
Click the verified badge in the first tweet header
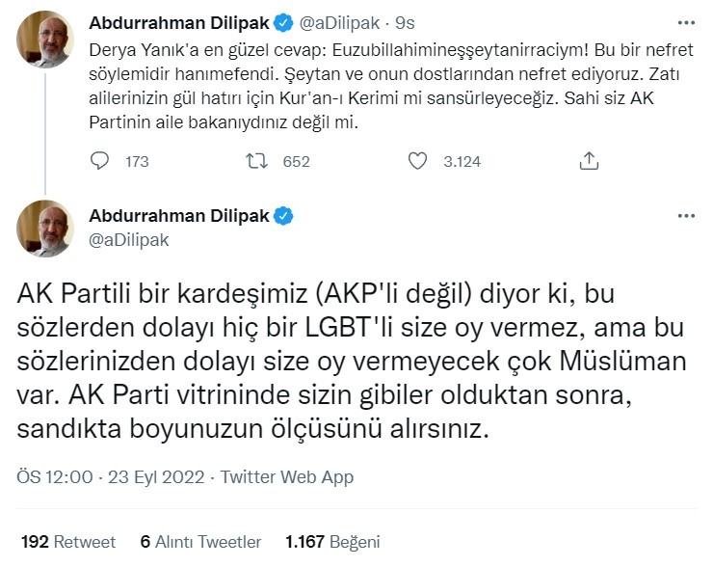[260, 21]
